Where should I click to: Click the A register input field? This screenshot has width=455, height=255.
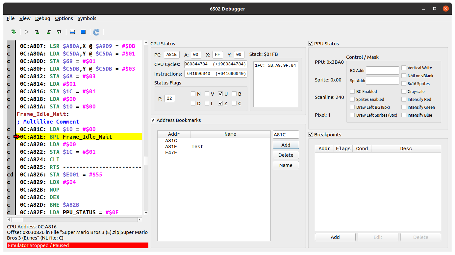click(x=196, y=55)
